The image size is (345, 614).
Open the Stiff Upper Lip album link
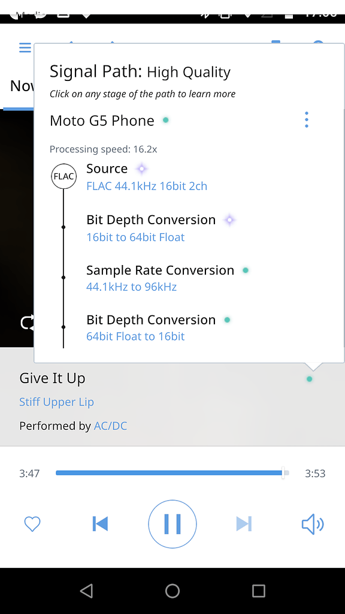pyautogui.click(x=56, y=402)
